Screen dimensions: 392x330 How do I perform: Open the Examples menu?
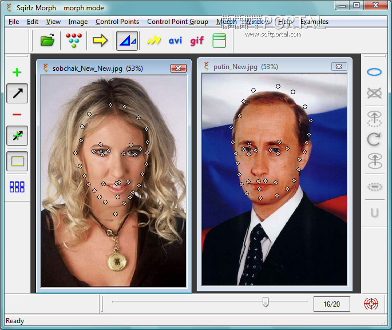pos(315,22)
